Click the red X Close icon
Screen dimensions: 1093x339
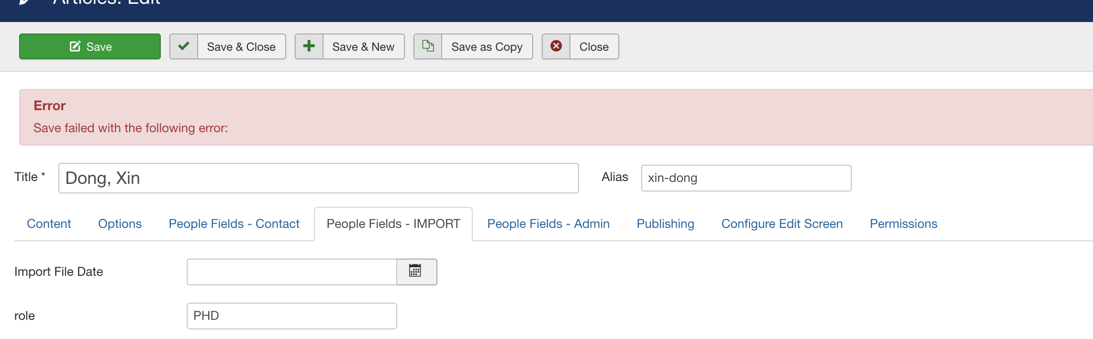pos(556,46)
